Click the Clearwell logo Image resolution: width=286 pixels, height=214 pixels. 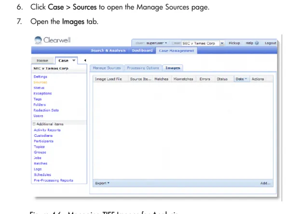(53, 40)
